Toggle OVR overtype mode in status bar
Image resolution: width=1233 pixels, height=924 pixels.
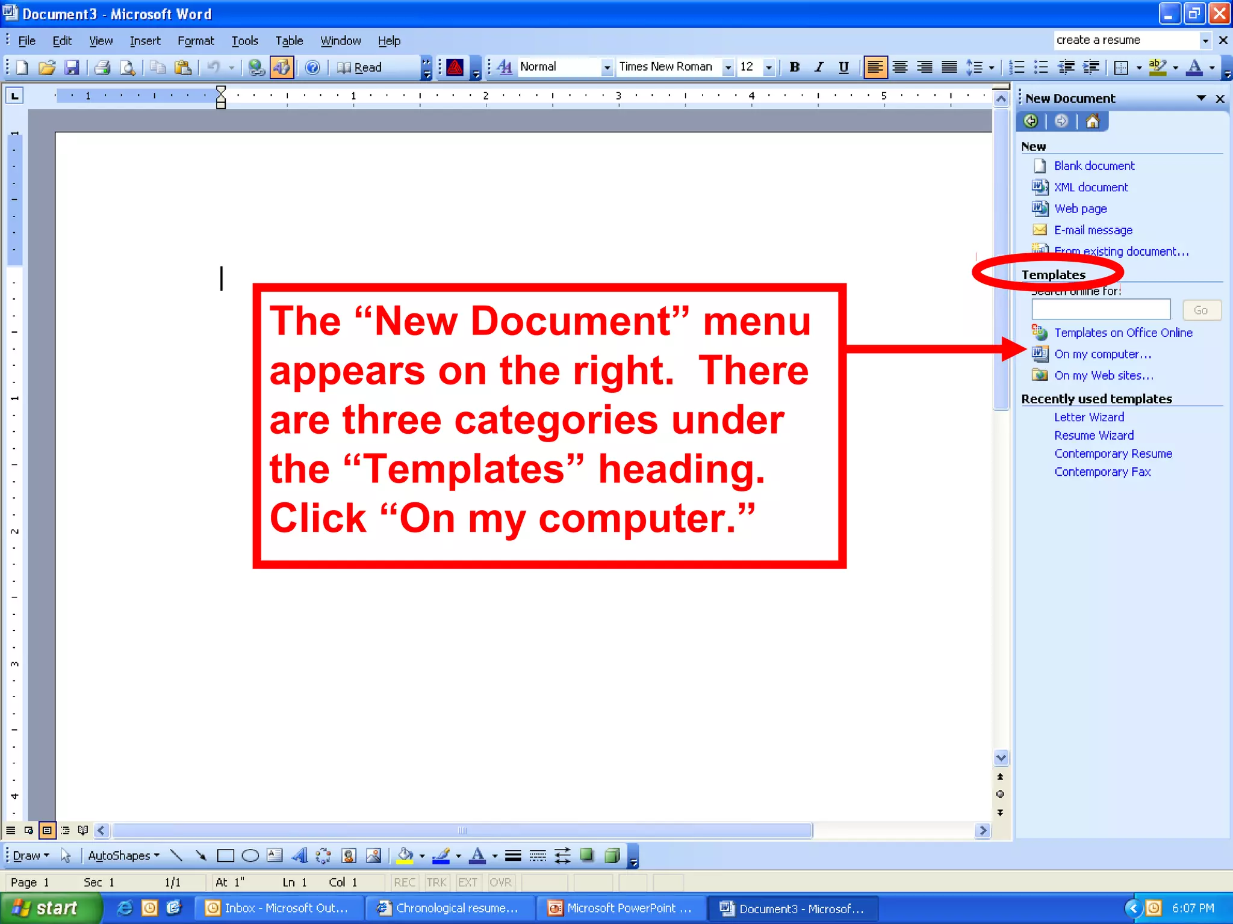pos(500,882)
